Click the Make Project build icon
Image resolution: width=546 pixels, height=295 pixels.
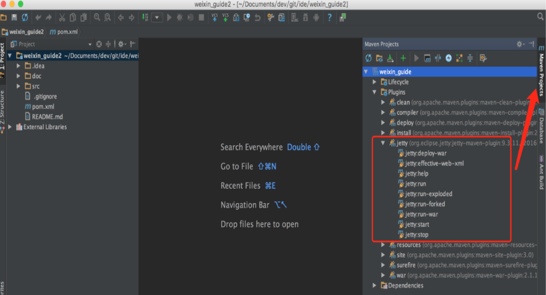145,17
